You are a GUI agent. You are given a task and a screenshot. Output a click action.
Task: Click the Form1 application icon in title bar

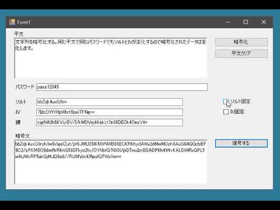[12, 22]
